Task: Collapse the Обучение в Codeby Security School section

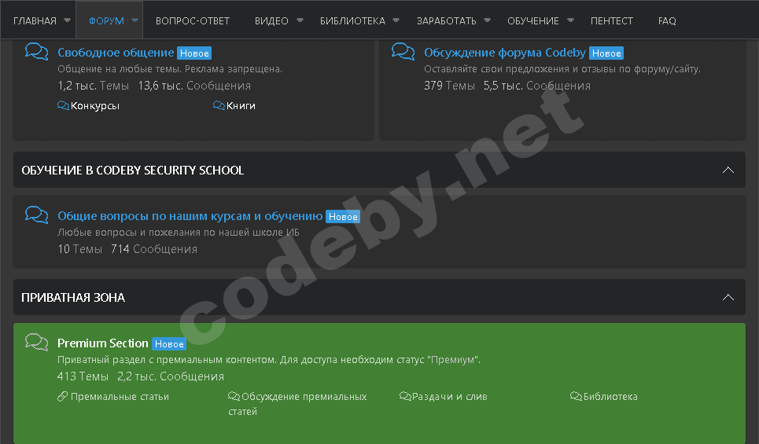Action: point(728,170)
